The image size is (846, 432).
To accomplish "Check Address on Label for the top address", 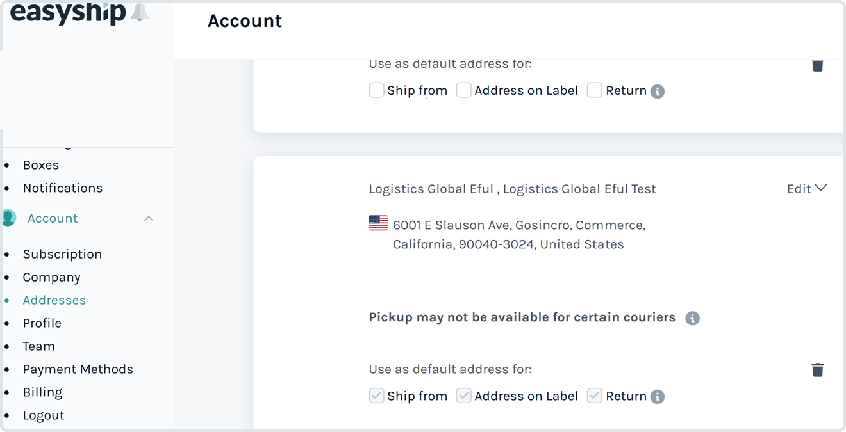I will (463, 90).
